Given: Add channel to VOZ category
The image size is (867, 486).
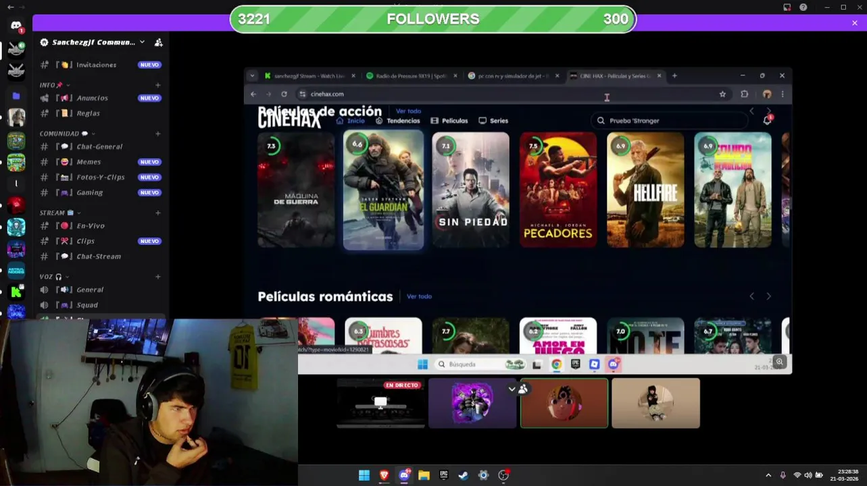Looking at the screenshot, I should [158, 277].
